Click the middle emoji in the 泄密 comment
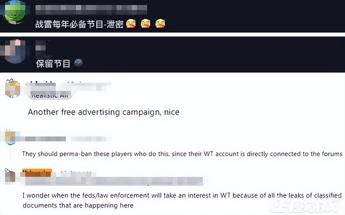This screenshot has height=215, width=345. 145,24
